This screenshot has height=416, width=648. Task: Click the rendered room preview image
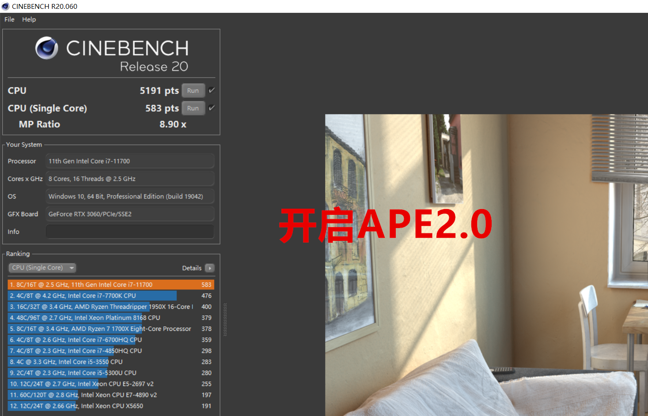pos(486,265)
